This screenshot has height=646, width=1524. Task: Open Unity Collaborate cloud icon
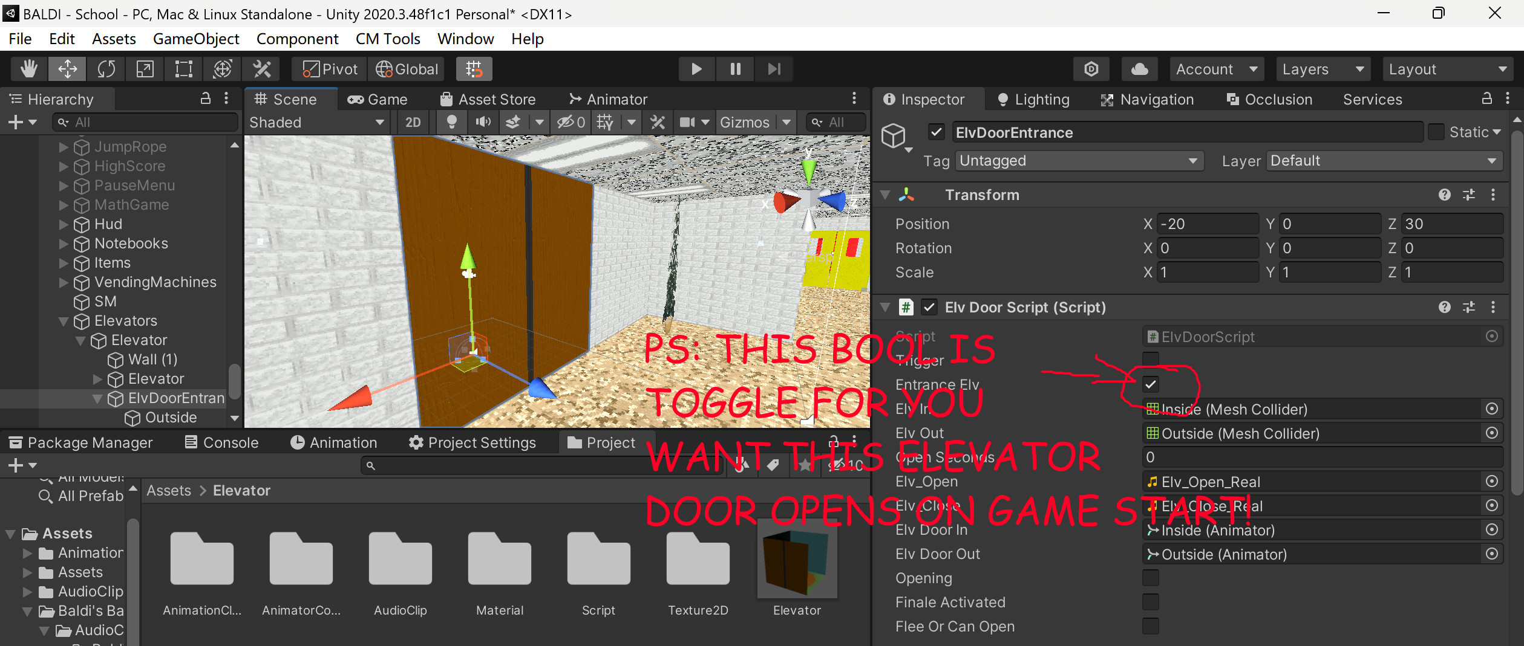[x=1139, y=68]
